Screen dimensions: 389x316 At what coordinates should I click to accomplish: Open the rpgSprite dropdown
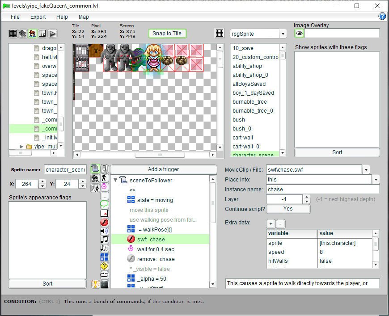(283, 34)
